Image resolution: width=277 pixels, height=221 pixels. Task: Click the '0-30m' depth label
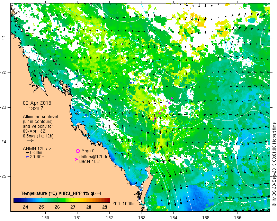36,153
